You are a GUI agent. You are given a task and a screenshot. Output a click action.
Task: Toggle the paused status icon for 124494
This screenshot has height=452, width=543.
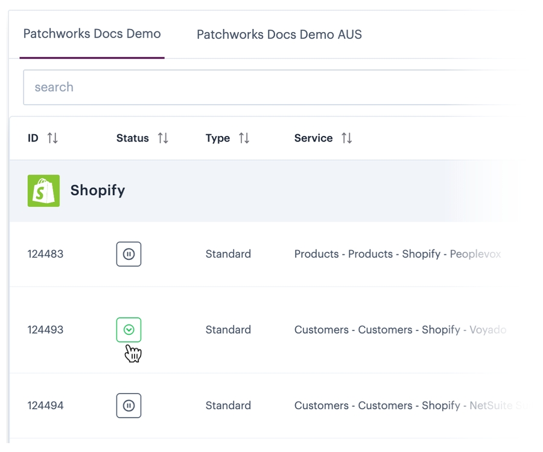click(129, 406)
